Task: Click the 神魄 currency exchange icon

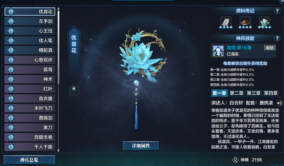Action: pyautogui.click(x=235, y=160)
